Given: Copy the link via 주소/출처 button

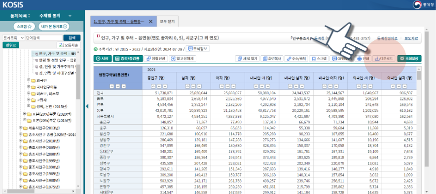Looking at the screenshot, I should 296,59.
